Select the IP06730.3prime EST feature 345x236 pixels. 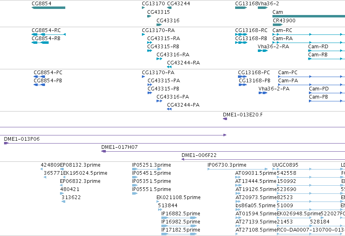pos(238,169)
